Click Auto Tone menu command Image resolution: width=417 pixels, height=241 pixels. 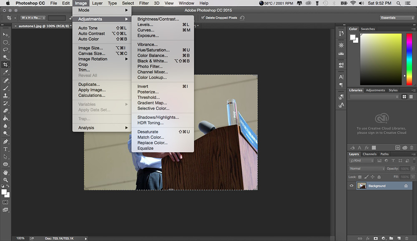(x=88, y=28)
